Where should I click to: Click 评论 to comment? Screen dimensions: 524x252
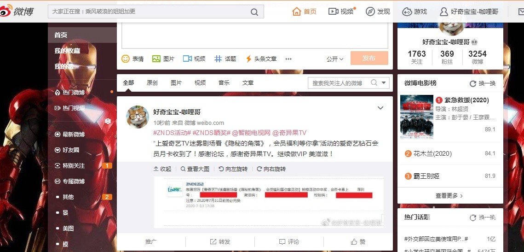pyautogui.click(x=289, y=241)
